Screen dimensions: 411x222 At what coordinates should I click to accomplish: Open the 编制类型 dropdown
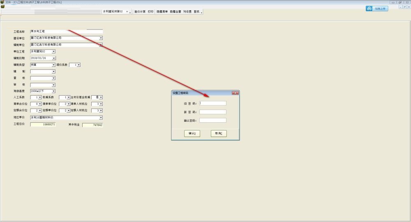coord(53,65)
